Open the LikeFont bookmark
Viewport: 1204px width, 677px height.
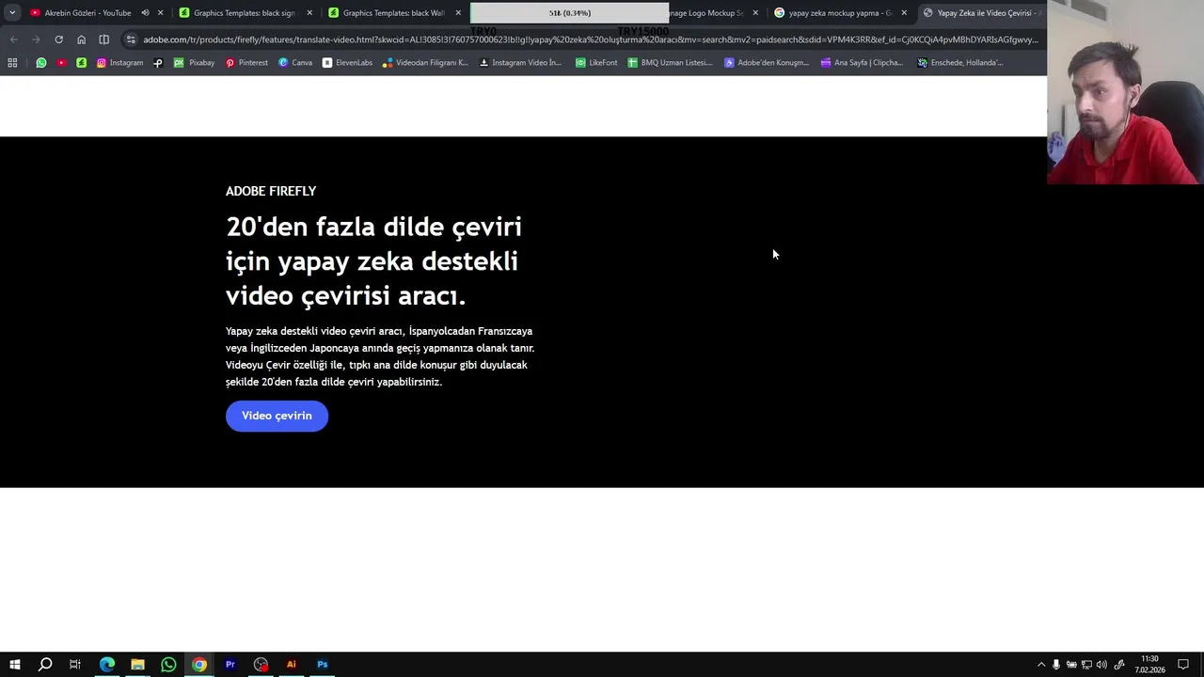596,63
